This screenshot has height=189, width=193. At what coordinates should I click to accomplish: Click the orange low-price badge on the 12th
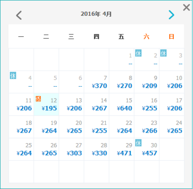coord(38,99)
